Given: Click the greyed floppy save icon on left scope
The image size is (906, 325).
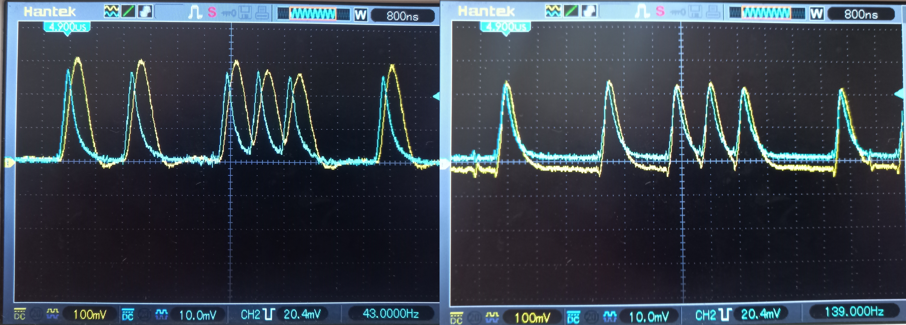Looking at the screenshot, I should 245,13.
